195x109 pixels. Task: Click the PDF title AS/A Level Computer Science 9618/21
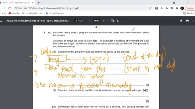pos(38,21)
